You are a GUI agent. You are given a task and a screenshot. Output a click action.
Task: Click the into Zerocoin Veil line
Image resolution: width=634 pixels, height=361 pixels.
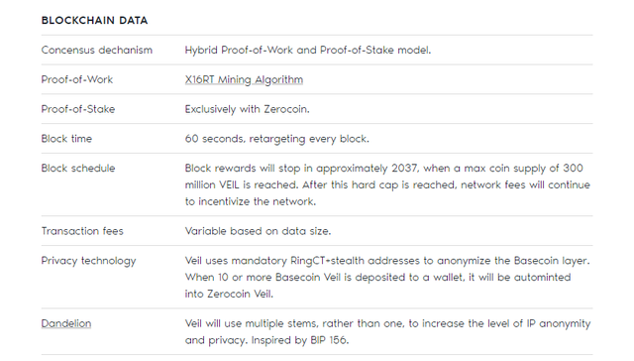click(229, 294)
